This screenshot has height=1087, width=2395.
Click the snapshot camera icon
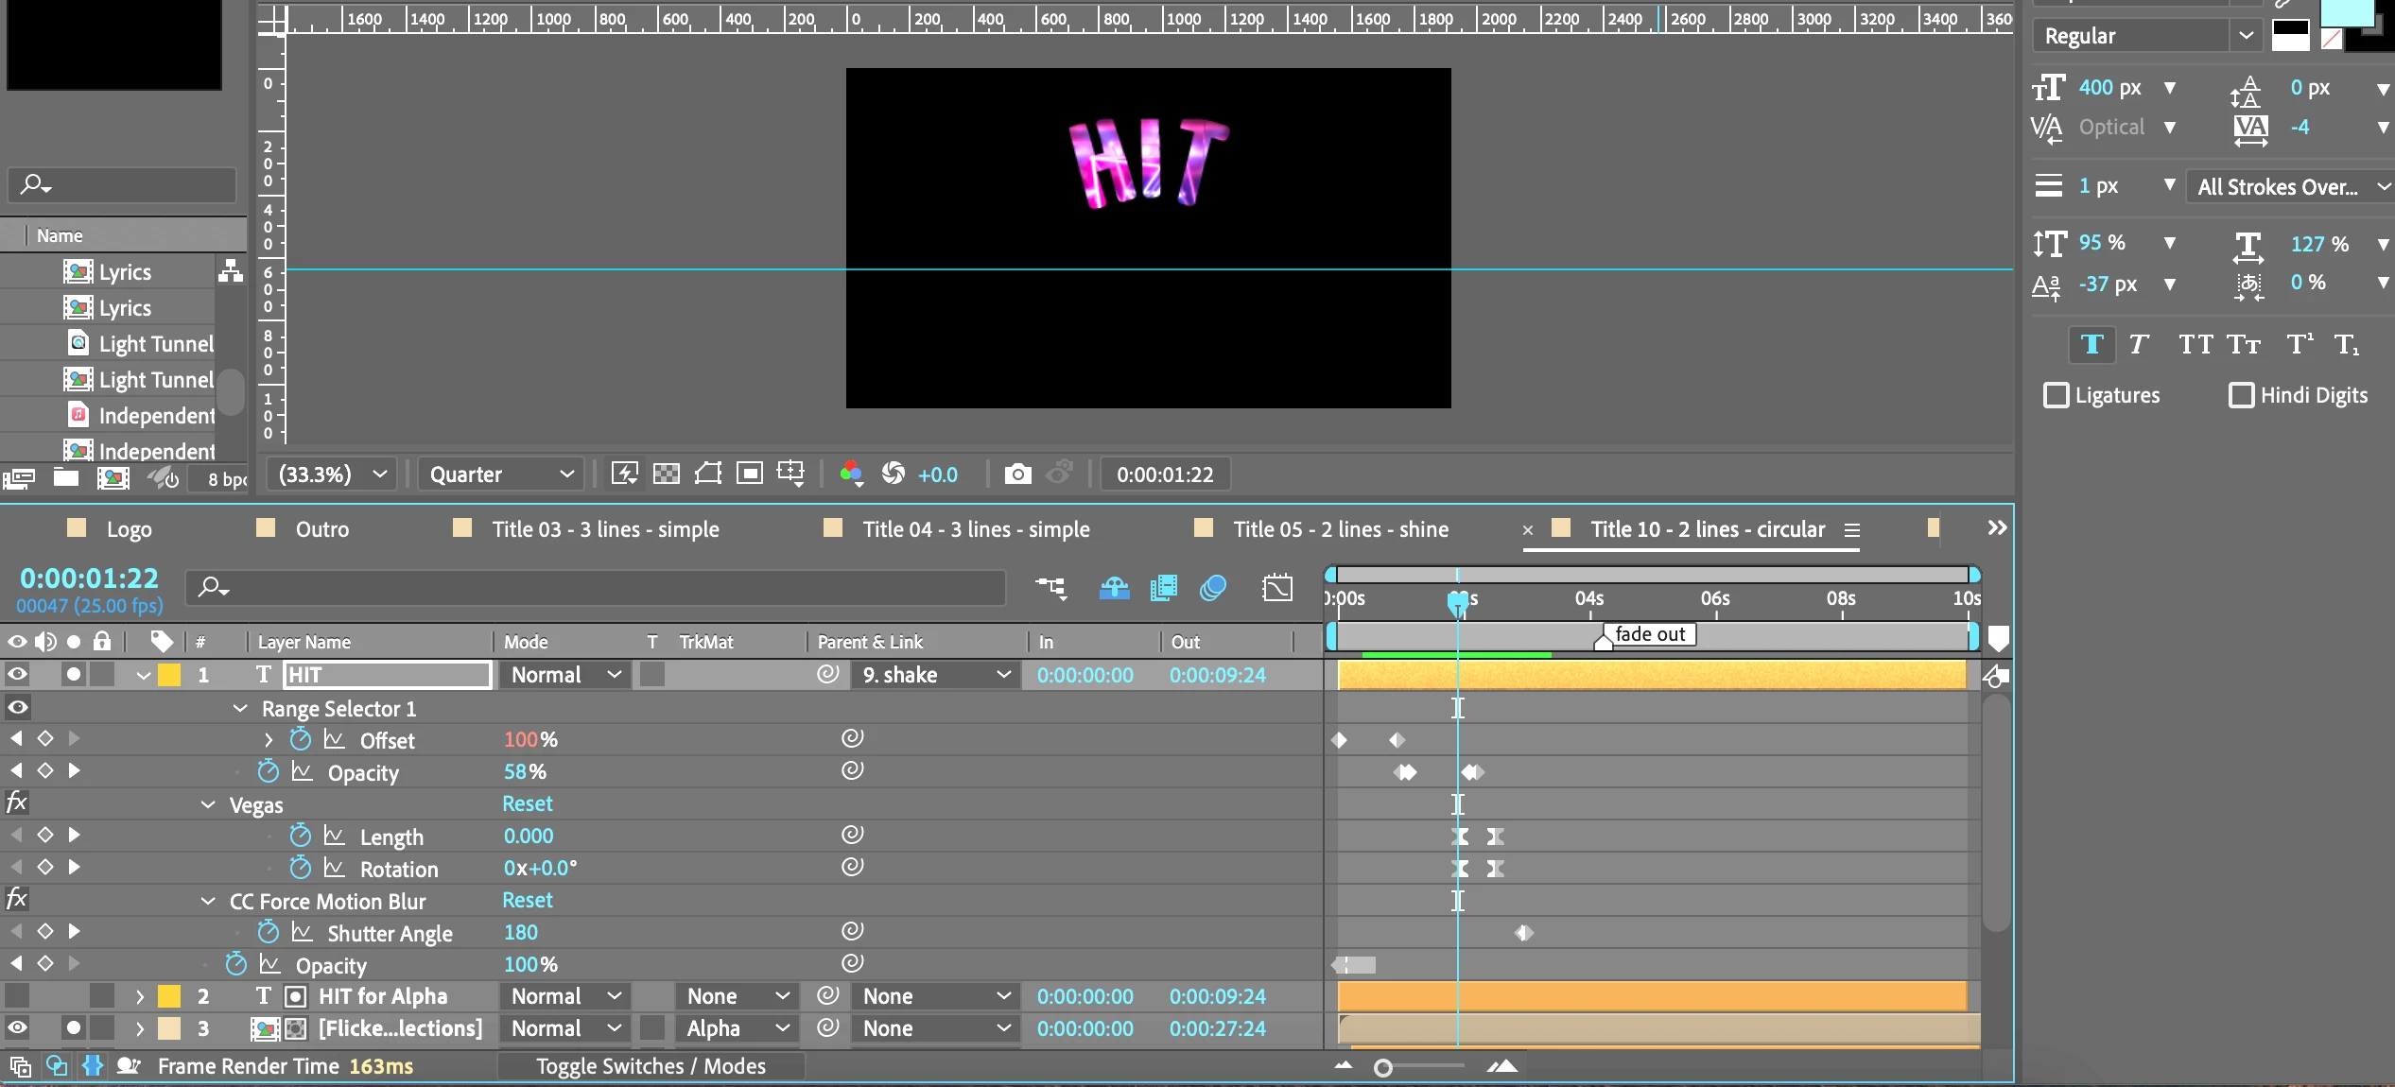(1017, 474)
